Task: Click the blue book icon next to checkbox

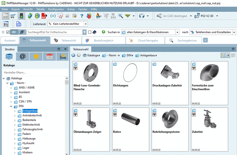Action: [x=94, y=32]
